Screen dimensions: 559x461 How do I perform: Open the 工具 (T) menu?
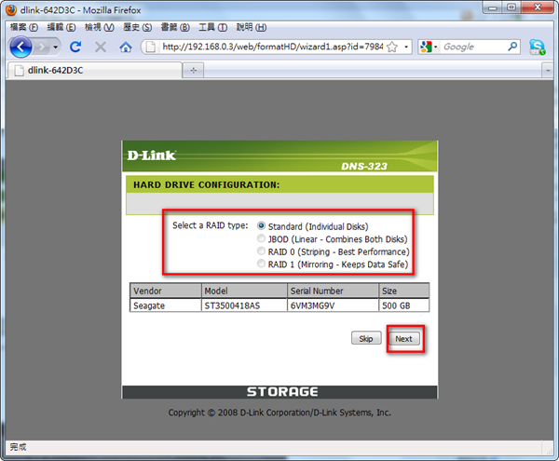click(x=212, y=27)
